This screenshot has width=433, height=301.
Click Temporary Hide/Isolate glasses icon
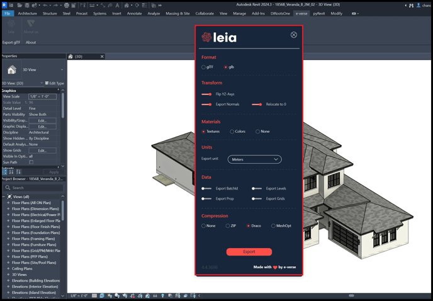(x=155, y=296)
